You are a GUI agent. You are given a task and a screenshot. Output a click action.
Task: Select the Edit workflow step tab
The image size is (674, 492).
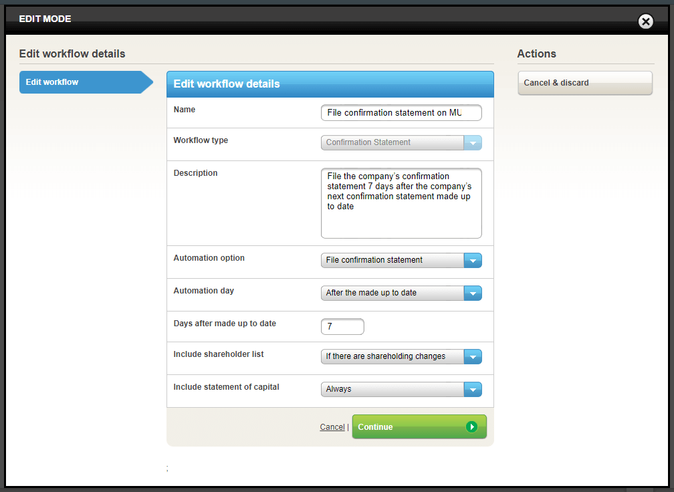click(81, 82)
